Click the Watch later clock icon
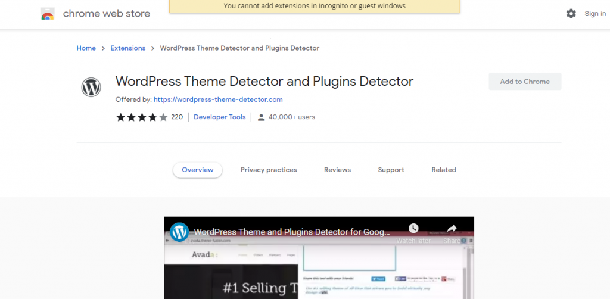610x299 pixels. click(413, 229)
